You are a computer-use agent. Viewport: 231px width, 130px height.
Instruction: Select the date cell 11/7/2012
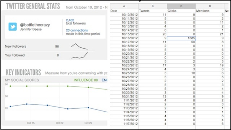(x=124, y=124)
